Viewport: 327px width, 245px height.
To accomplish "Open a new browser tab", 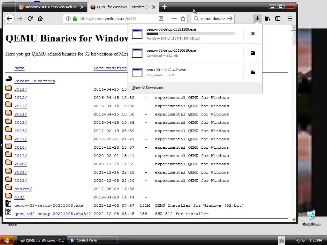I will 164,7.
